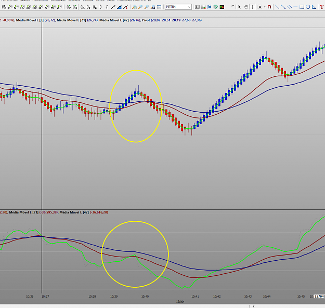This screenshot has height=308, width=325.
Task: Switch to 1-minute timeframe icon
Action: pos(10,7)
